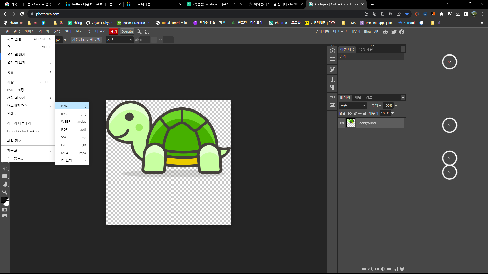Click the 가장자리 미세 조정 button
The height and width of the screenshot is (274, 488).
[86, 40]
